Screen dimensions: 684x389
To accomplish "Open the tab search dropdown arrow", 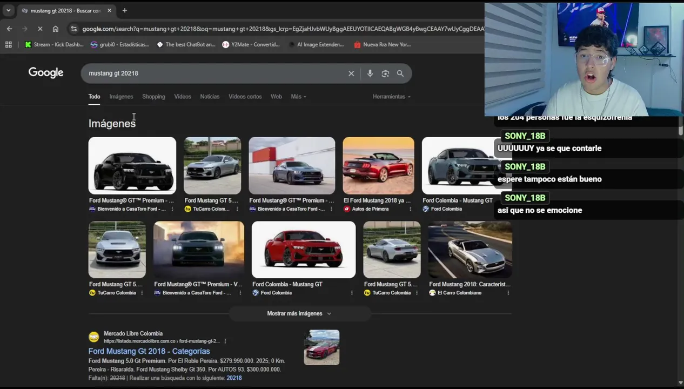I will (8, 10).
